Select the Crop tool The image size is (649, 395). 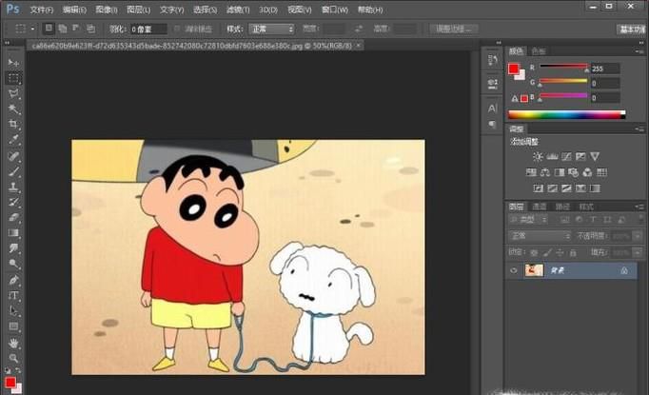pos(13,125)
